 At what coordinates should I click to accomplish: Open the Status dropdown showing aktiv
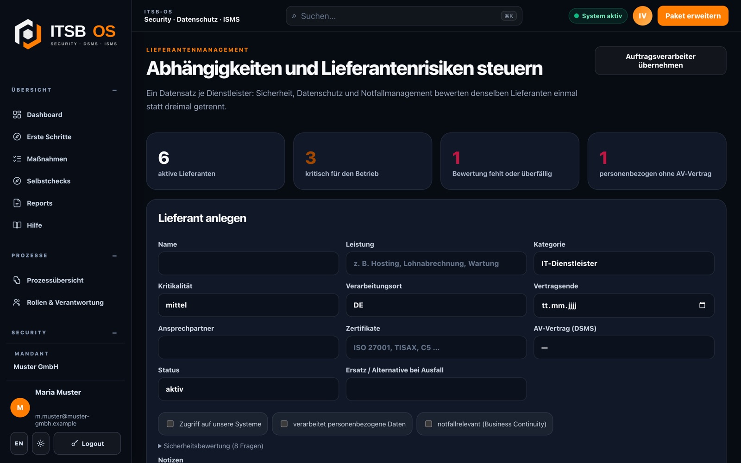coord(248,389)
